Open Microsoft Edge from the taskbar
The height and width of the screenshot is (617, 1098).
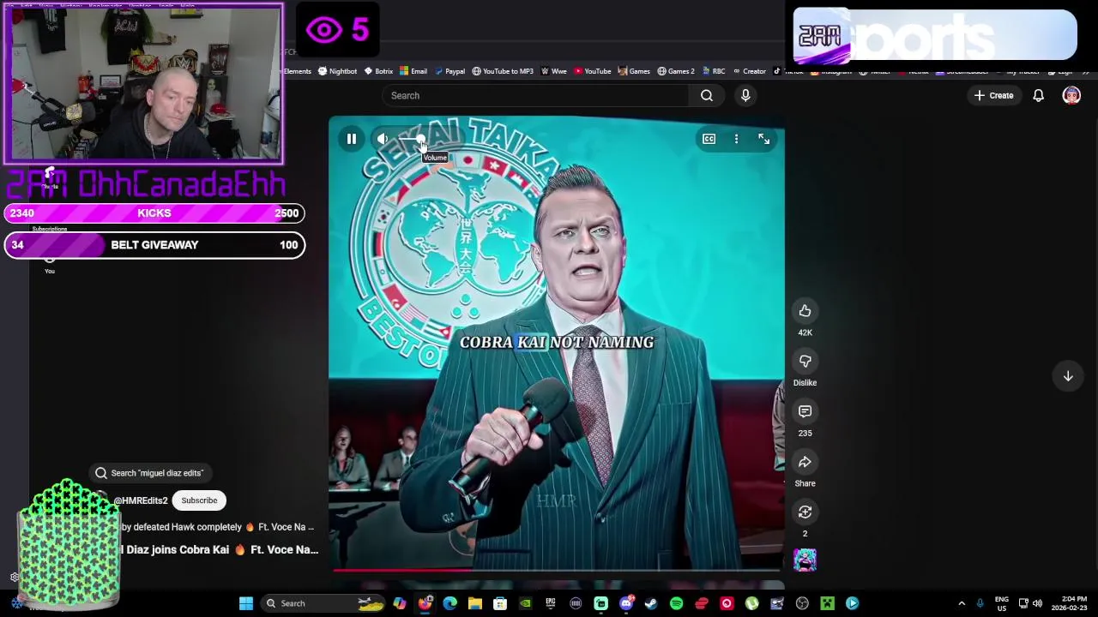click(449, 603)
